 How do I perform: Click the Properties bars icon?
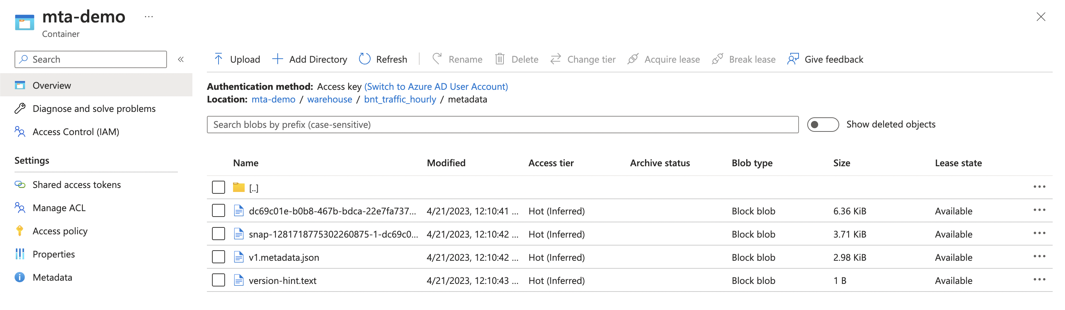[20, 254]
